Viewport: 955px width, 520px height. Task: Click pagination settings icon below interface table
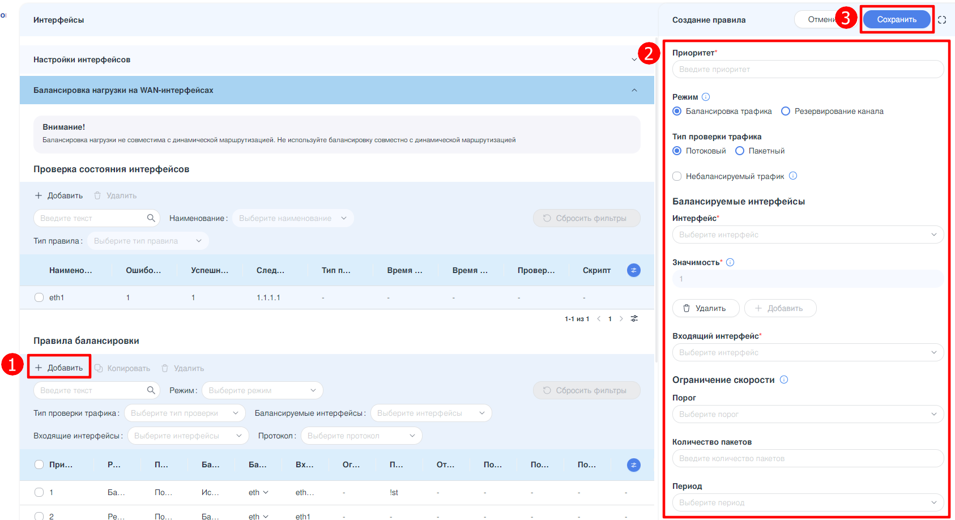tap(634, 319)
